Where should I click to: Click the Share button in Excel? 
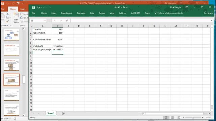[208, 13]
